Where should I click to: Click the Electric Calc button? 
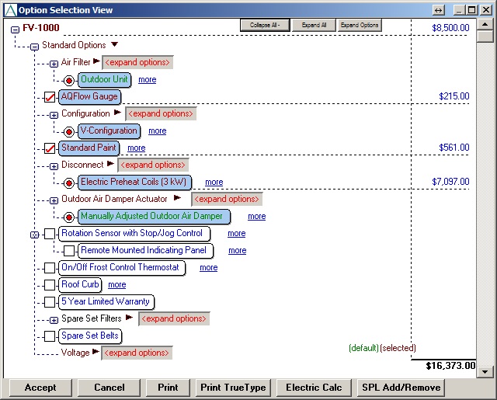point(312,388)
